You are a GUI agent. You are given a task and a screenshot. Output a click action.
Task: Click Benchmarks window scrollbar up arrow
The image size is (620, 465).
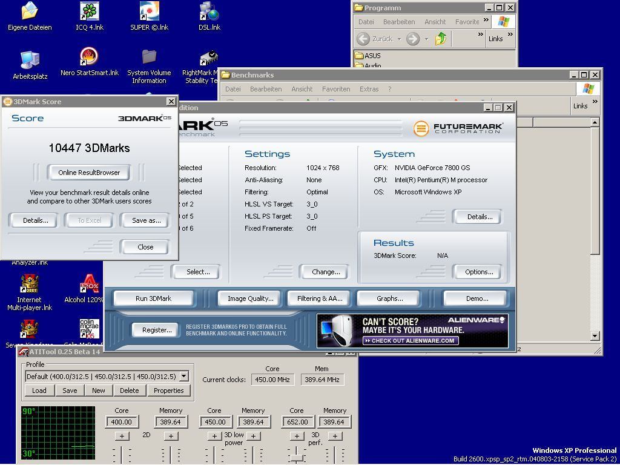tap(595, 122)
